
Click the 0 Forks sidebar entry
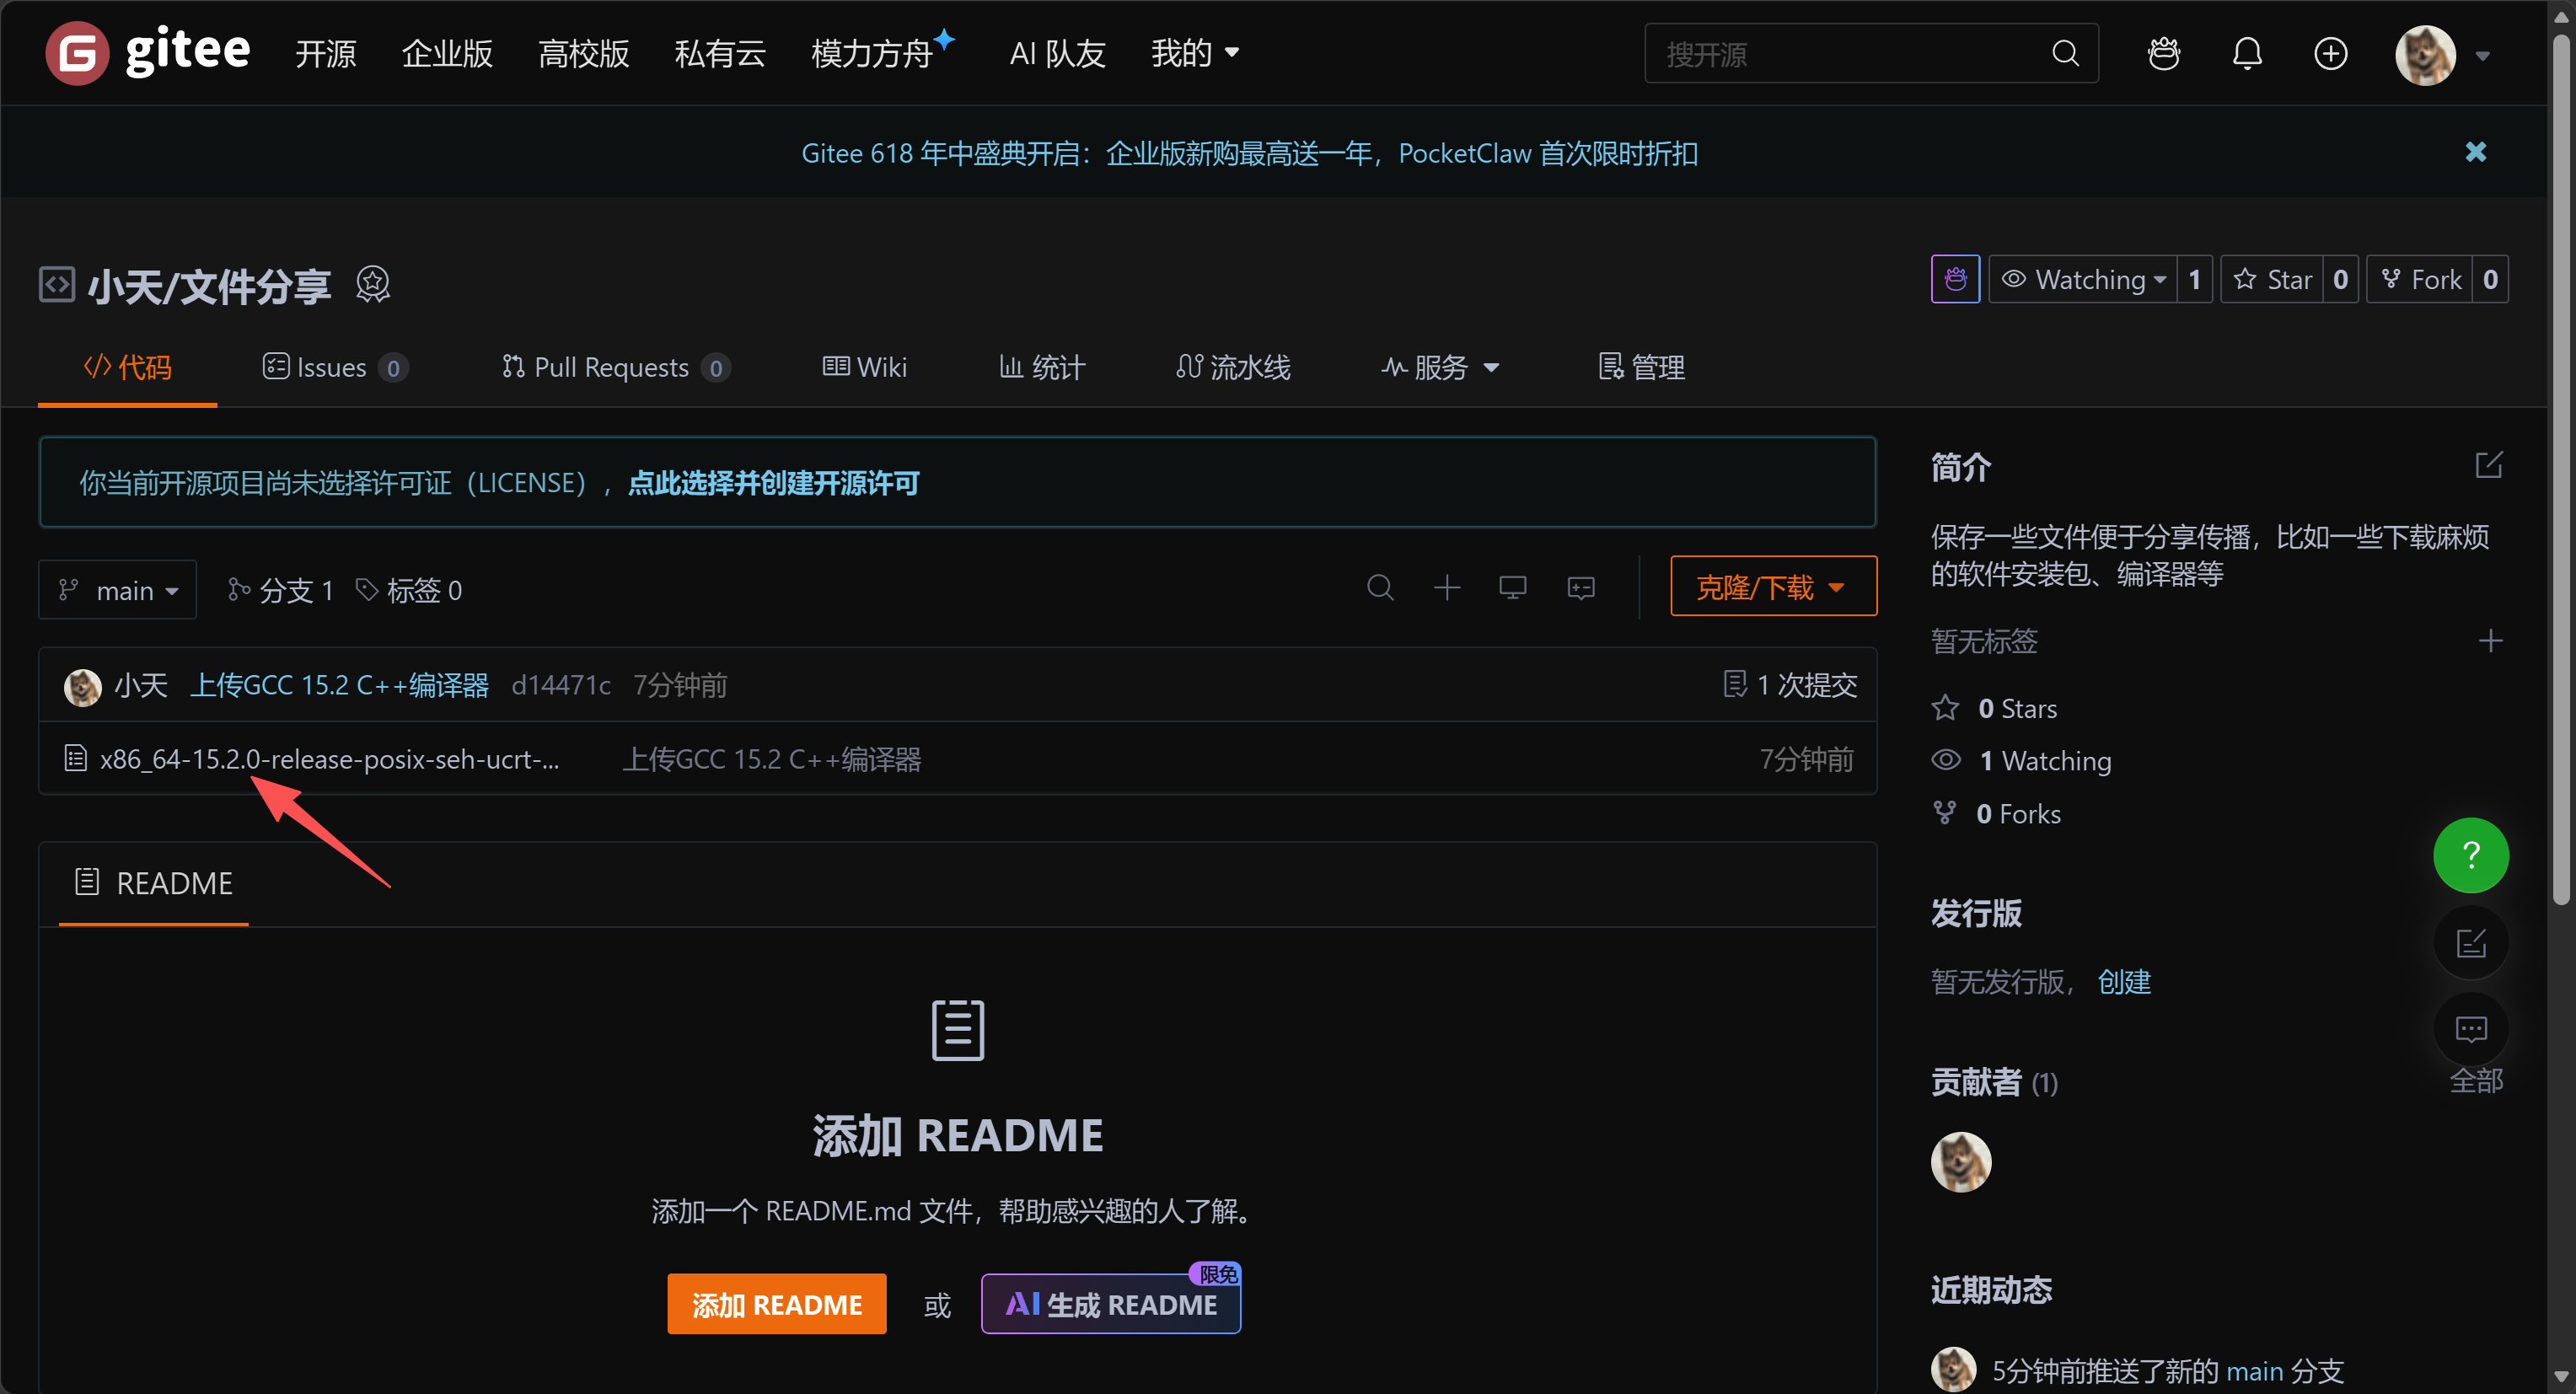[1997, 814]
